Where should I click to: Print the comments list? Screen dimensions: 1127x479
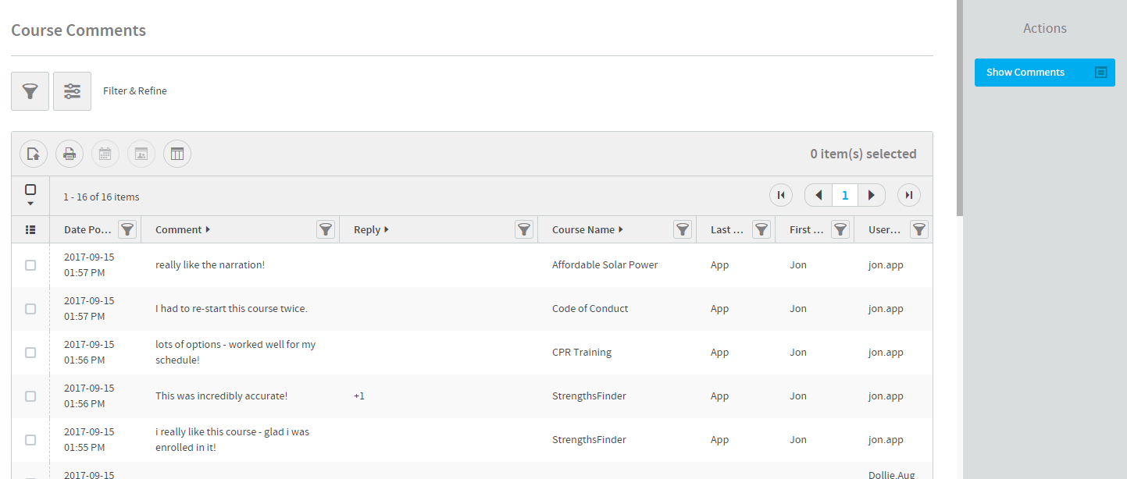(70, 154)
